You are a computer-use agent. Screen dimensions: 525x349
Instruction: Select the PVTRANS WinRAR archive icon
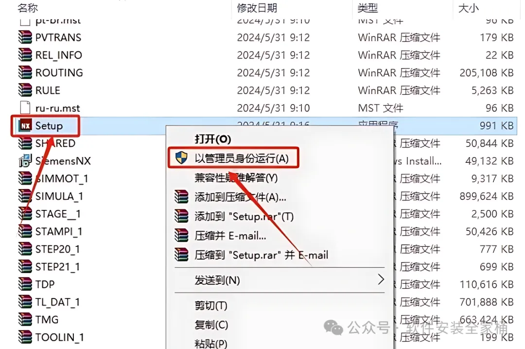coord(25,37)
